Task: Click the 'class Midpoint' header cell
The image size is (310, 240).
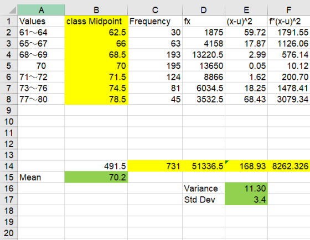Action: point(96,21)
